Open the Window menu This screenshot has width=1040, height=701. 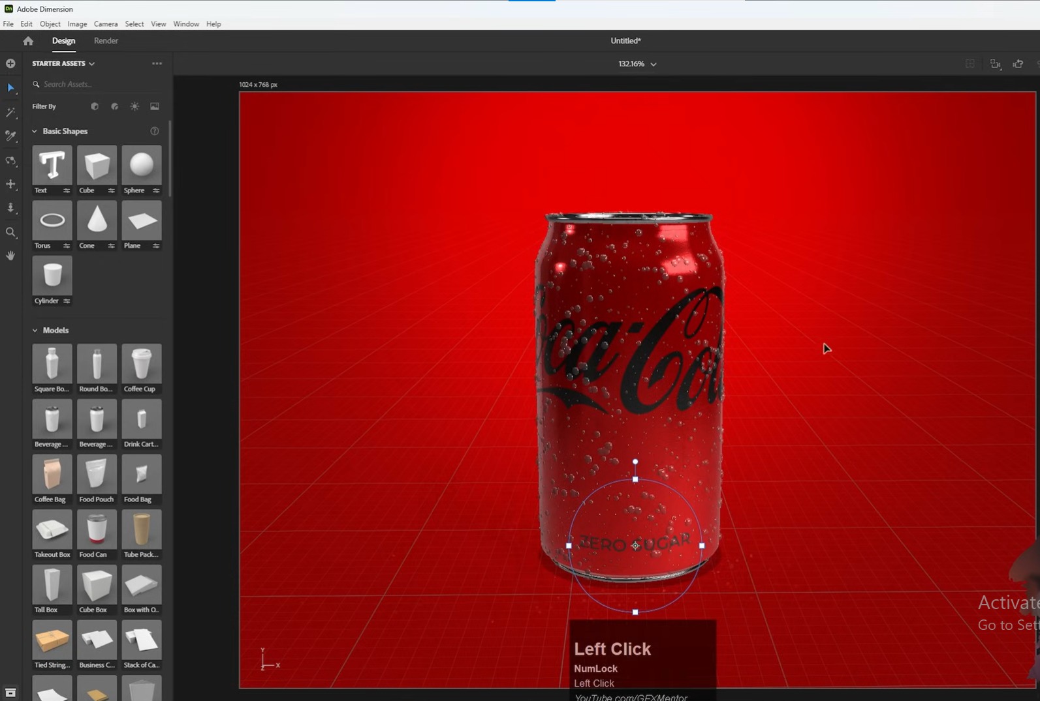coord(186,24)
